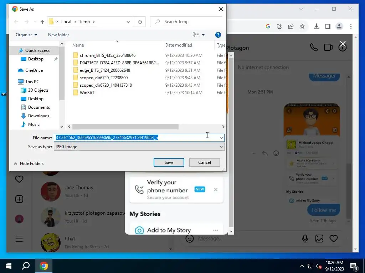This screenshot has height=273, width=365.
Task: Cancel the Save As dialog
Action: coord(204,162)
